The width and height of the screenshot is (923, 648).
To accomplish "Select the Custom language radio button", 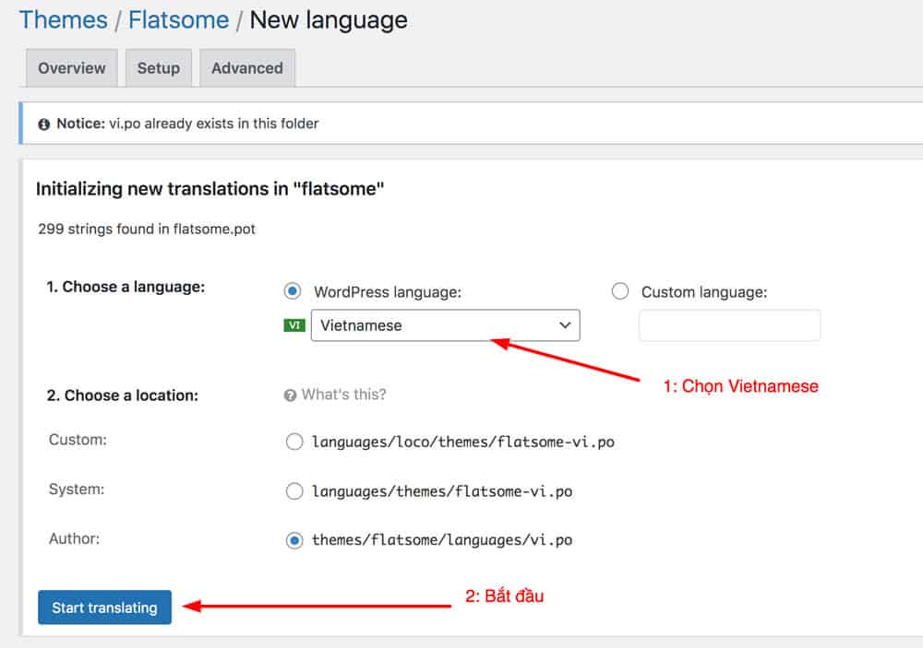I will click(x=620, y=291).
